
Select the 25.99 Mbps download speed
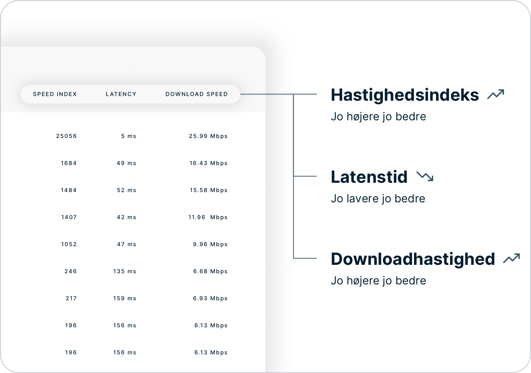pos(208,136)
